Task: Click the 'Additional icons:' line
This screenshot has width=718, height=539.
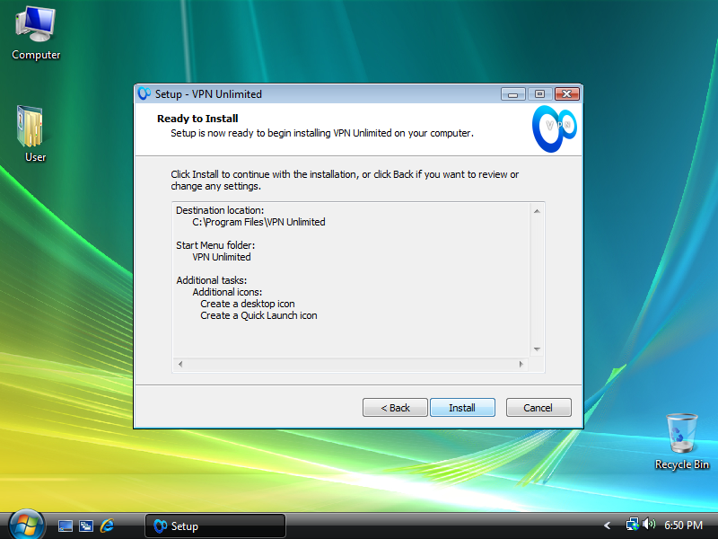Action: coord(227,293)
